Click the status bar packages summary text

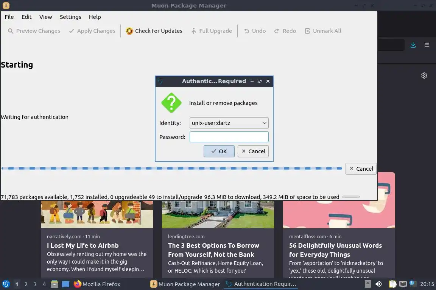tap(170, 197)
